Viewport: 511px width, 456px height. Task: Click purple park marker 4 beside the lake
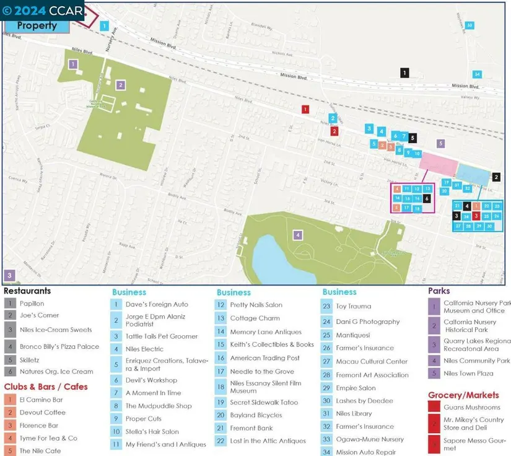click(x=298, y=235)
